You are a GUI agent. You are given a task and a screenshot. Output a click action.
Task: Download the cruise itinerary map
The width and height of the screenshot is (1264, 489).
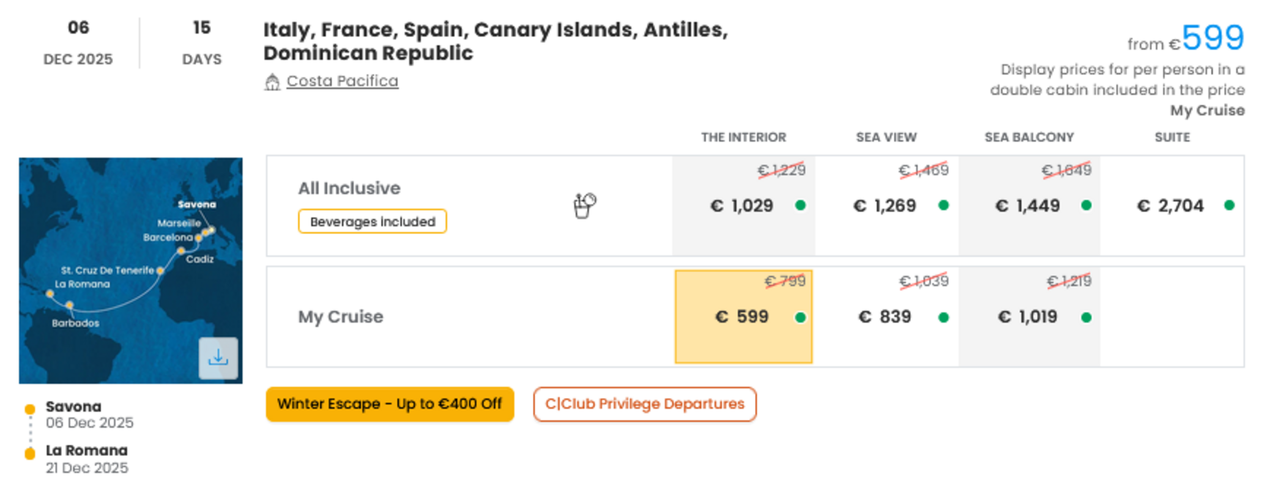coord(218,358)
